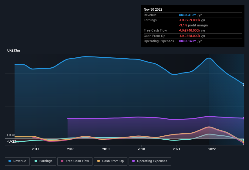Screen dimensions: 249x170
Task: Click the 2022 x-axis label
Action: pos(212,149)
